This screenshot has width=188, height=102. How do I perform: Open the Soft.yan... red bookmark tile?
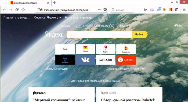[126, 60]
